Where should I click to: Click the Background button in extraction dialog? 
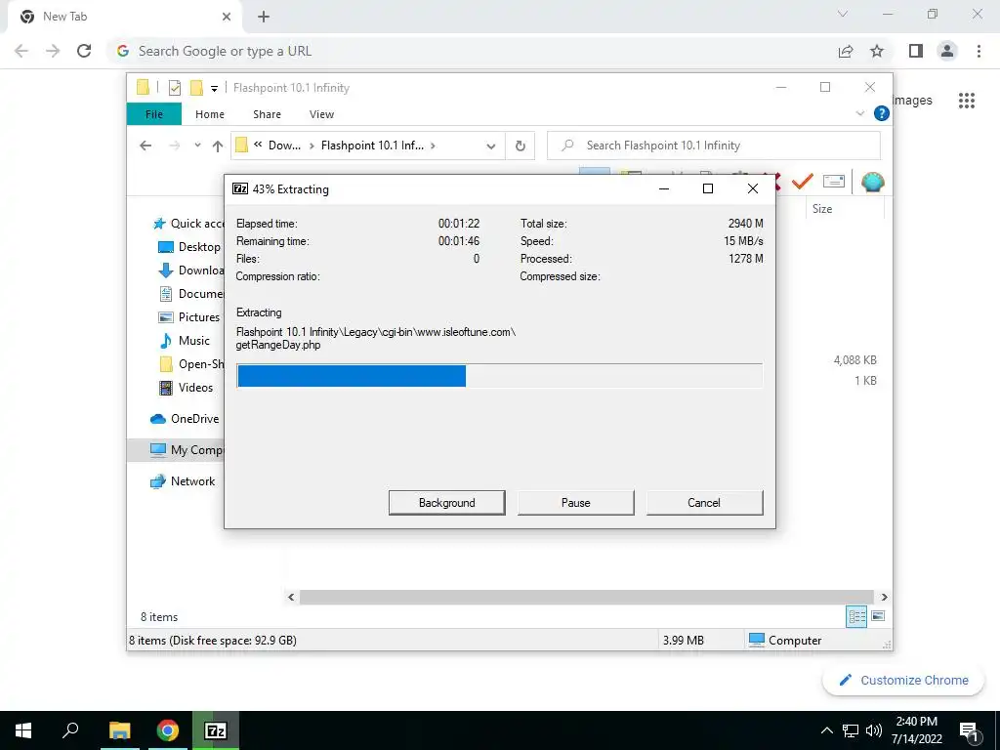click(446, 503)
